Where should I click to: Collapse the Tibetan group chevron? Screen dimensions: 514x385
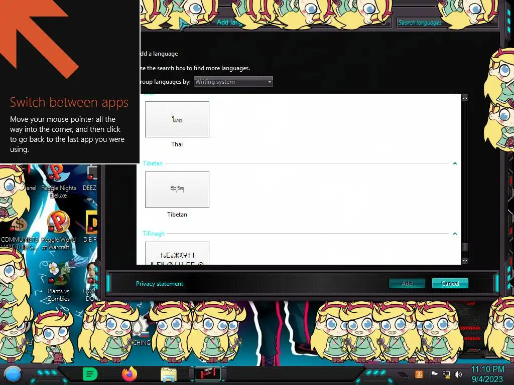455,163
